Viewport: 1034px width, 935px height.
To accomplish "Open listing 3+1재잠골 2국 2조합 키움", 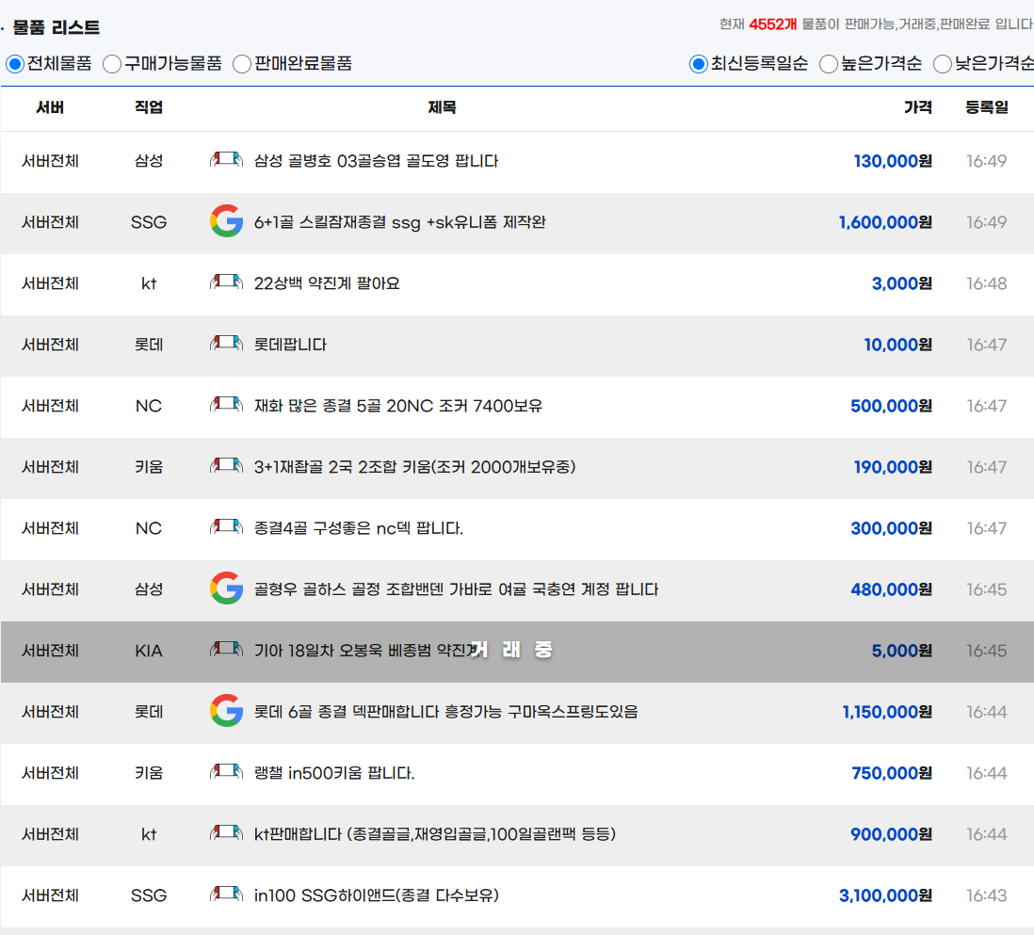I will point(414,467).
